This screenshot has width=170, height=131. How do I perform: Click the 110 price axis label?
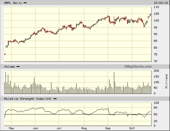[x=156, y=7]
